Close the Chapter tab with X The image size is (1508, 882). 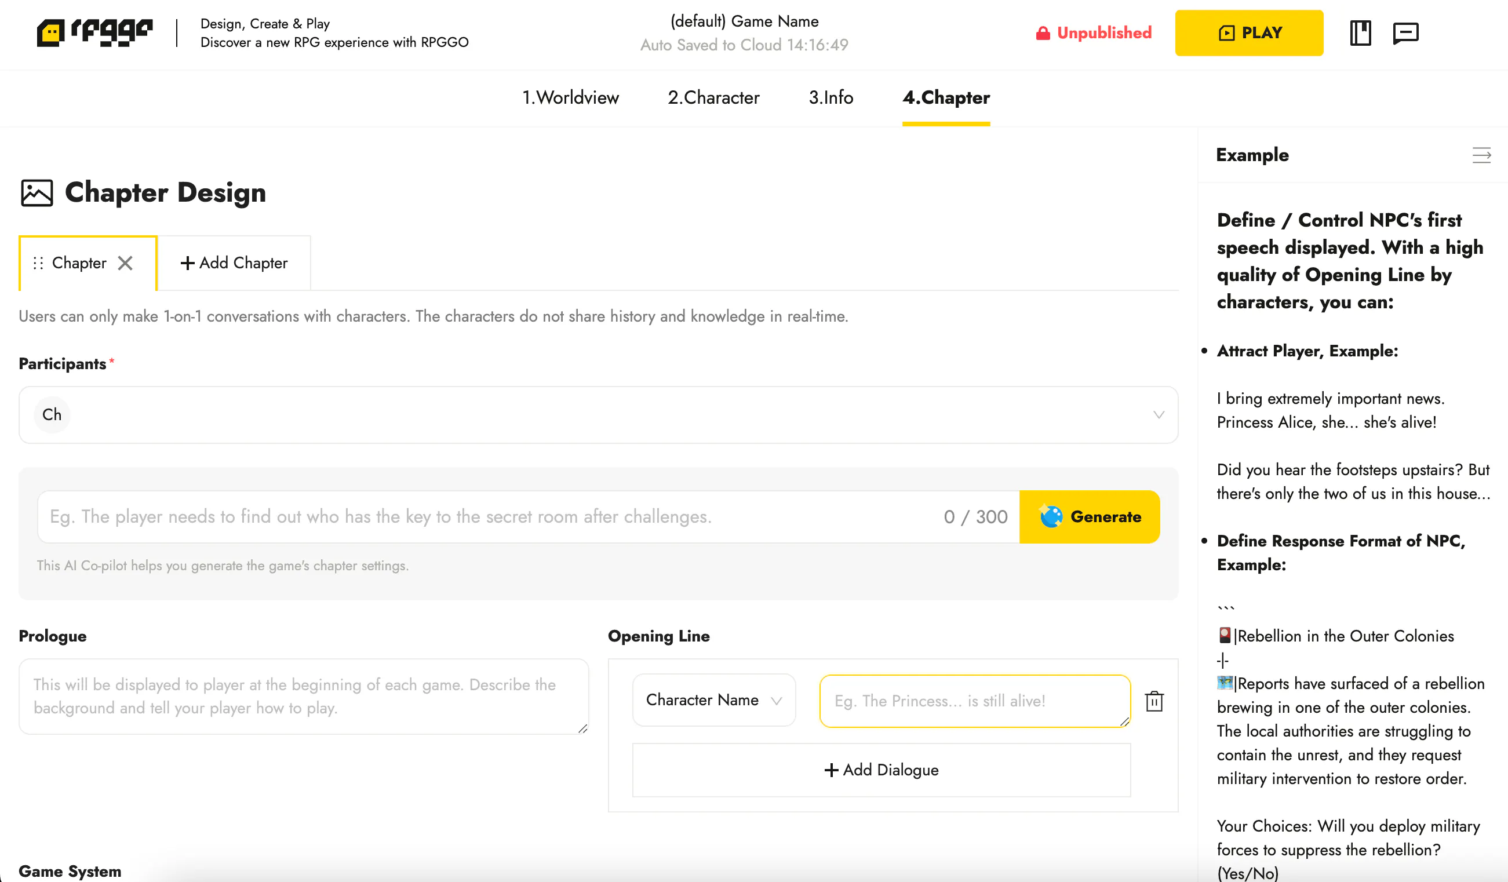pyautogui.click(x=125, y=263)
